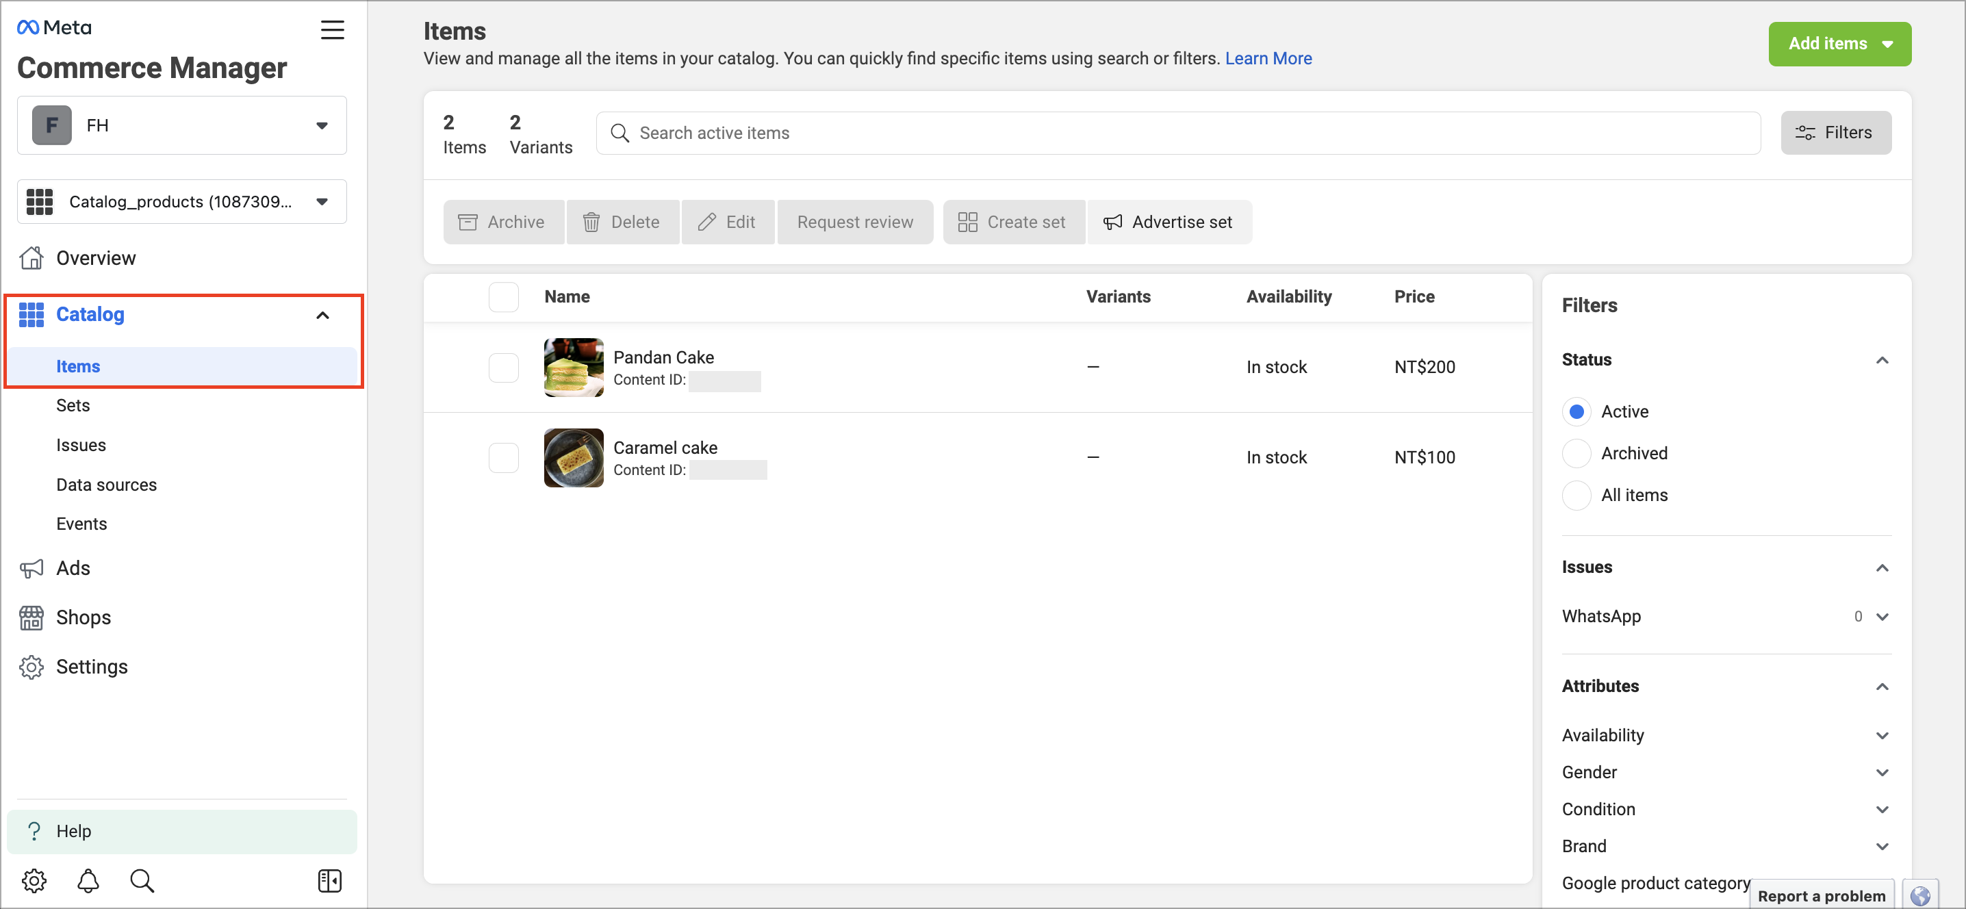Click the Help question mark icon
This screenshot has height=909, width=1966.
(34, 831)
